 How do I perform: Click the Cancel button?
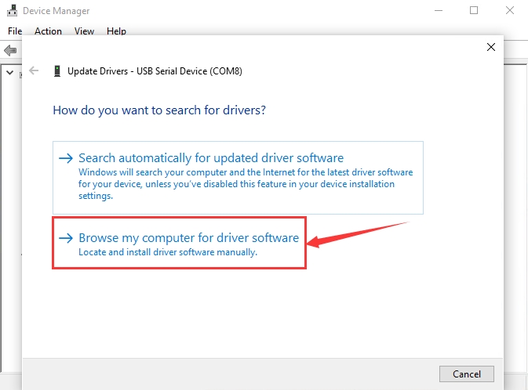pyautogui.click(x=467, y=374)
